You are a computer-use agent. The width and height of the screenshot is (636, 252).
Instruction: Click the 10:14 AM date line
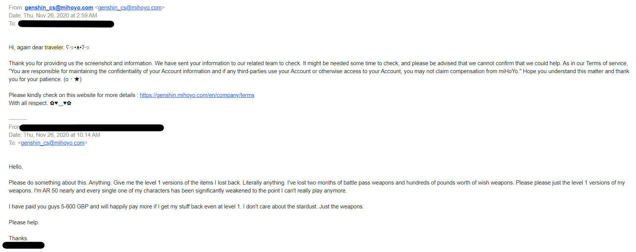(55, 135)
